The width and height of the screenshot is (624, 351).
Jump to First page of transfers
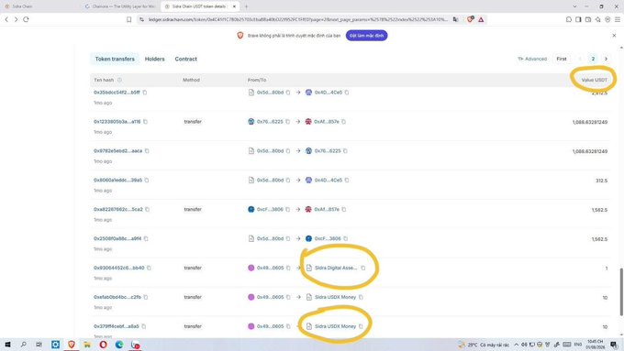click(562, 59)
